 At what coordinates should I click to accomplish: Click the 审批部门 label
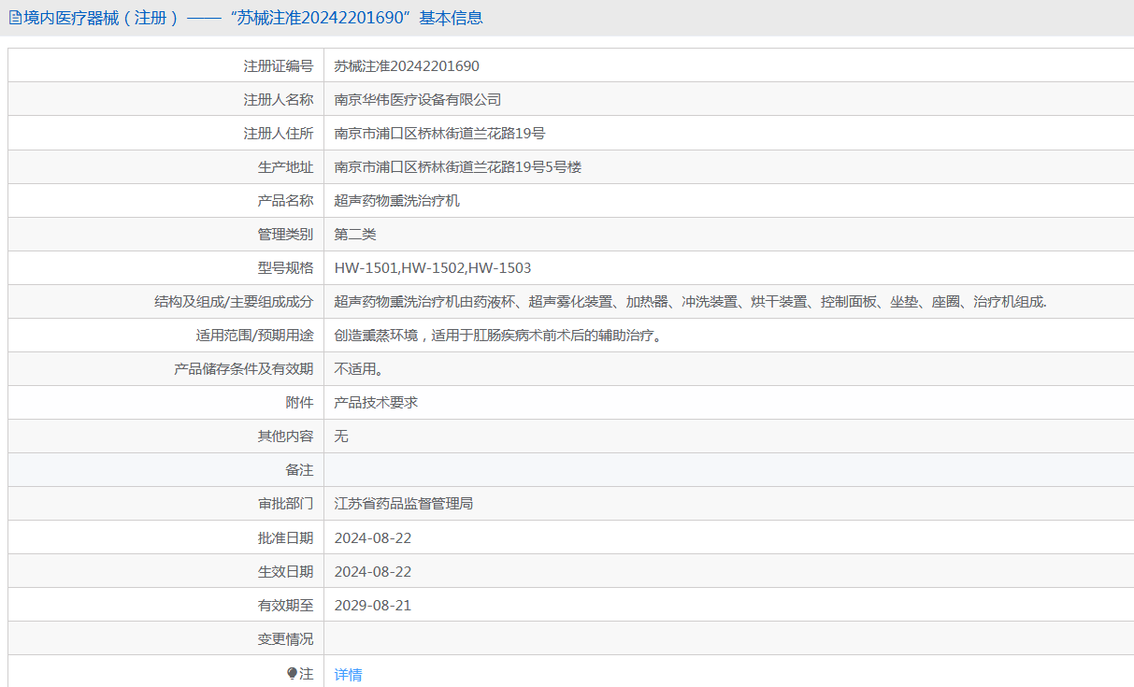click(285, 504)
